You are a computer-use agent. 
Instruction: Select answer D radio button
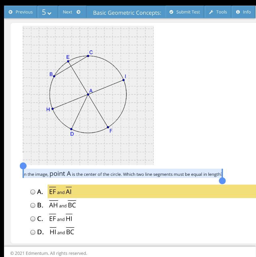click(33, 232)
